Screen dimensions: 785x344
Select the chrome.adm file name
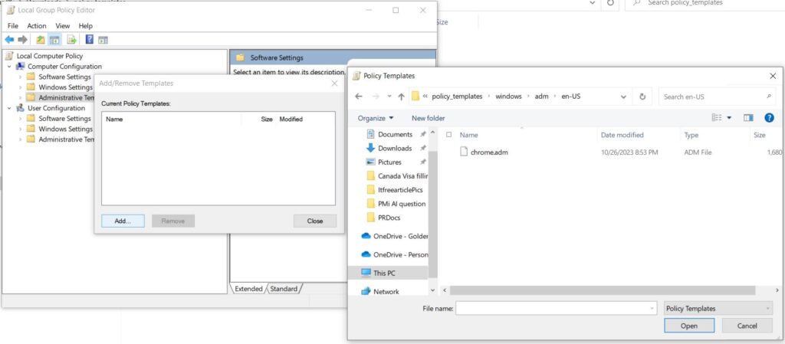tap(489, 152)
